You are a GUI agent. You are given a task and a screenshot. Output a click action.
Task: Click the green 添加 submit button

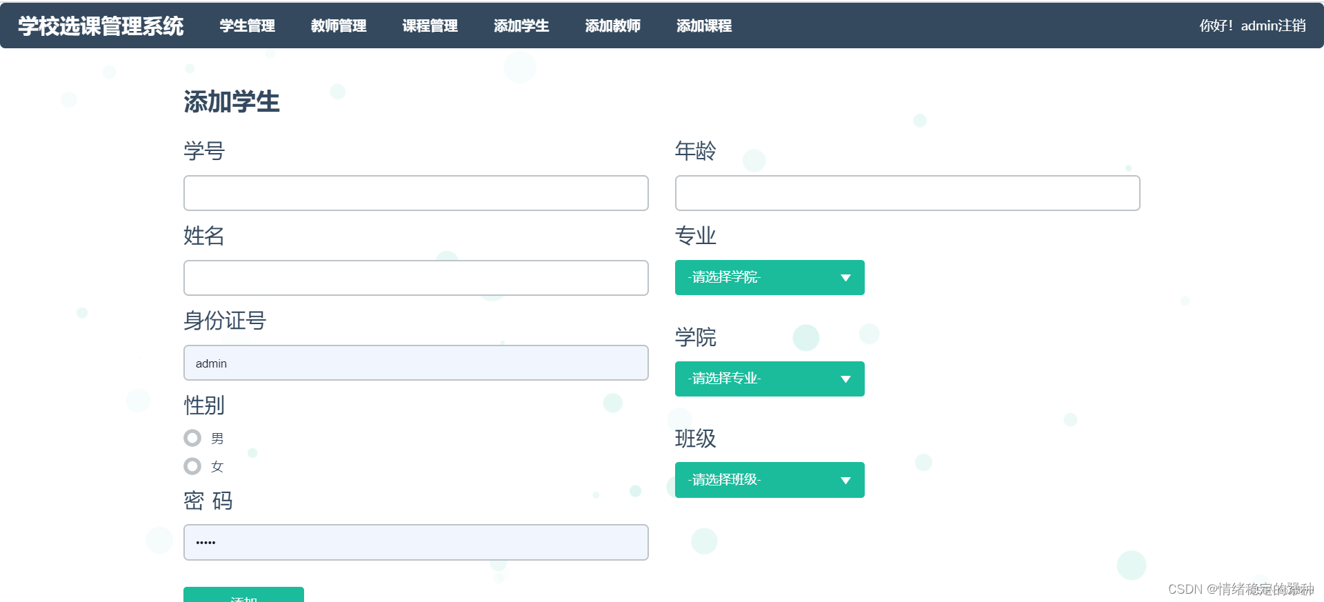click(243, 594)
